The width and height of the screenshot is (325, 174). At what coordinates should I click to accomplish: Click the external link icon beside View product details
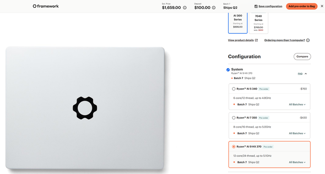pyautogui.click(x=256, y=40)
